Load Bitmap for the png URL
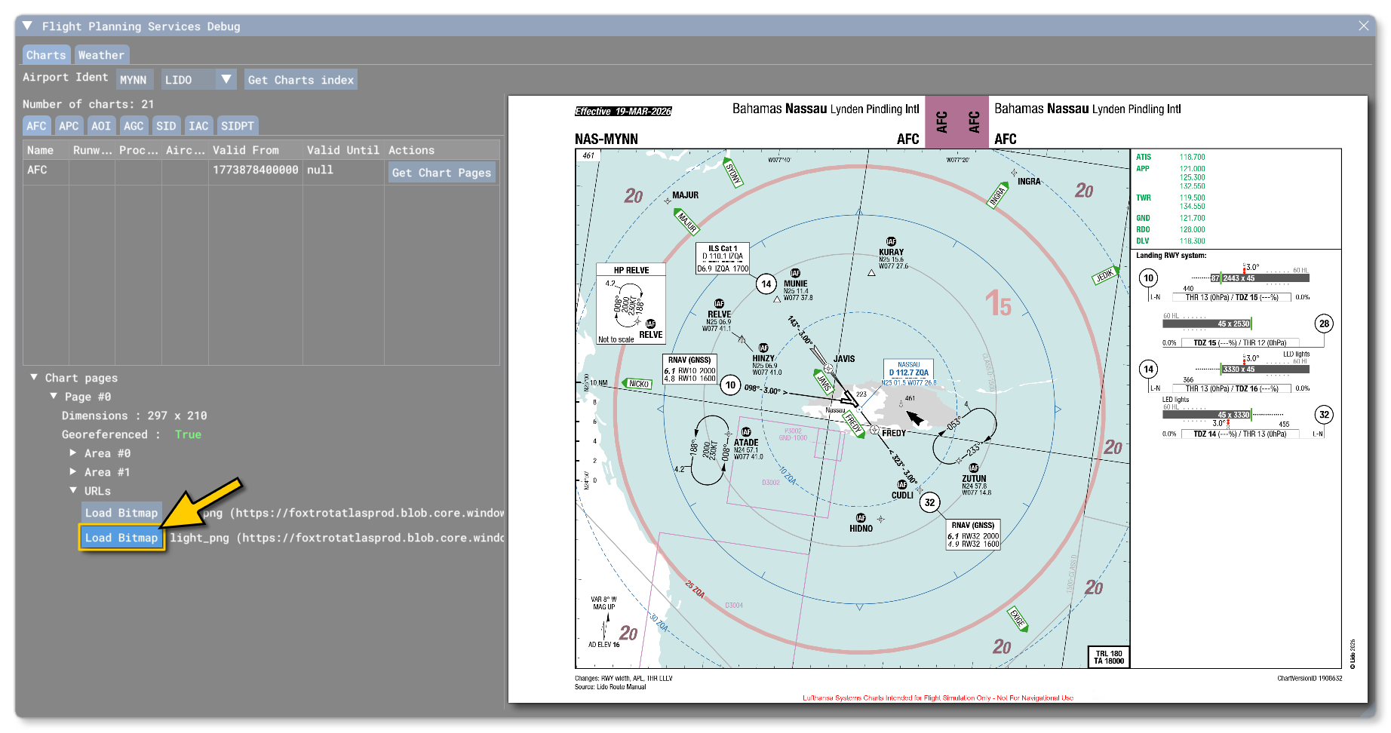 121,512
